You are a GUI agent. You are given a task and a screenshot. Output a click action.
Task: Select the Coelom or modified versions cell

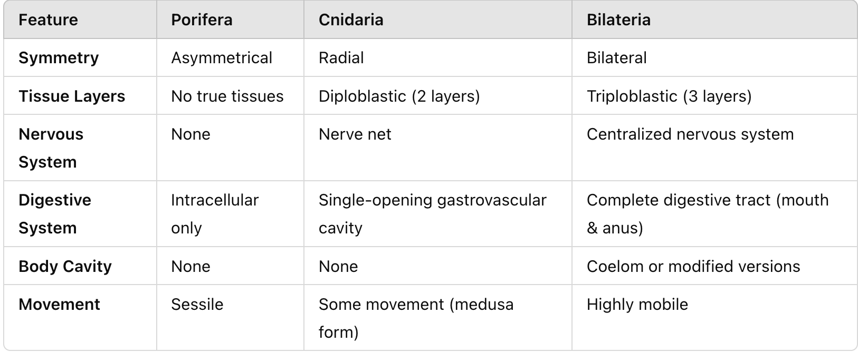(x=693, y=267)
